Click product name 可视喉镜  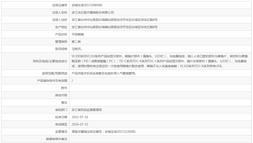[78, 34]
